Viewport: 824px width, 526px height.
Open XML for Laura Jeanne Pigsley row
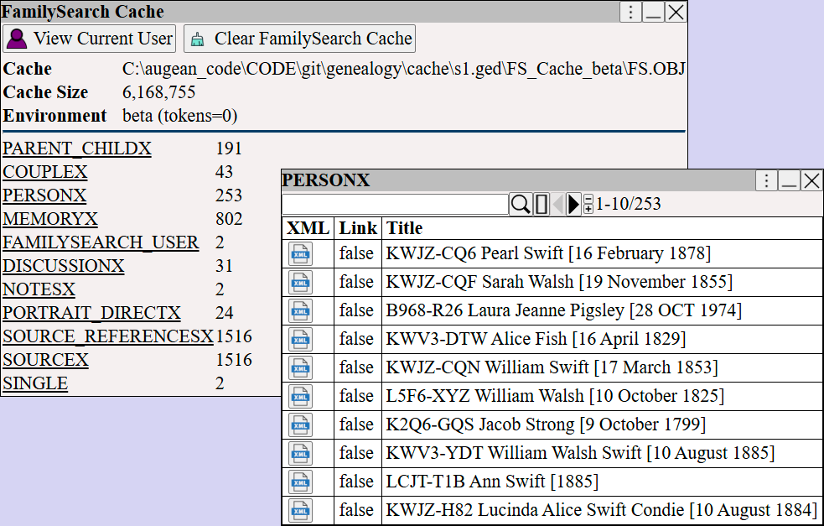click(x=300, y=311)
